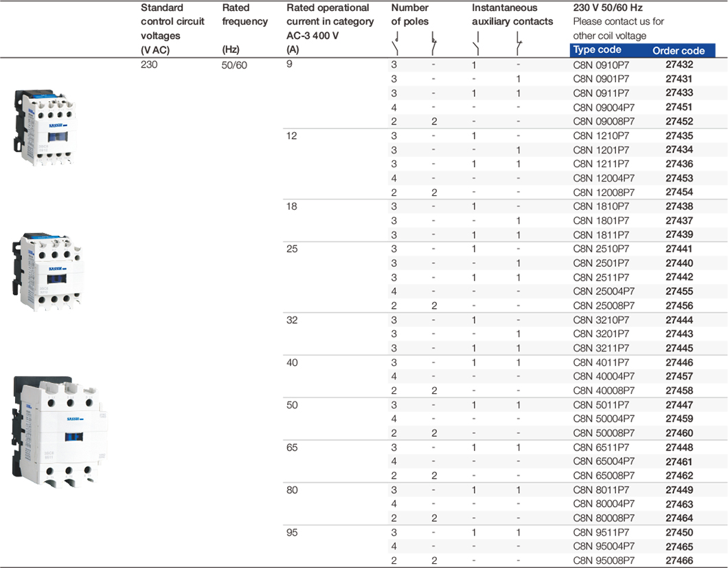Select type code C8N 25004P7
This screenshot has height=568, width=728.
(x=603, y=292)
